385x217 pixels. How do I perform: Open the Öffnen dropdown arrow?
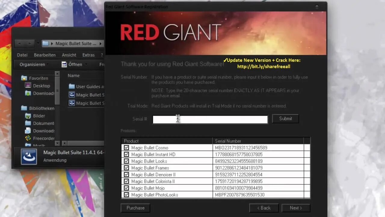(86, 64)
